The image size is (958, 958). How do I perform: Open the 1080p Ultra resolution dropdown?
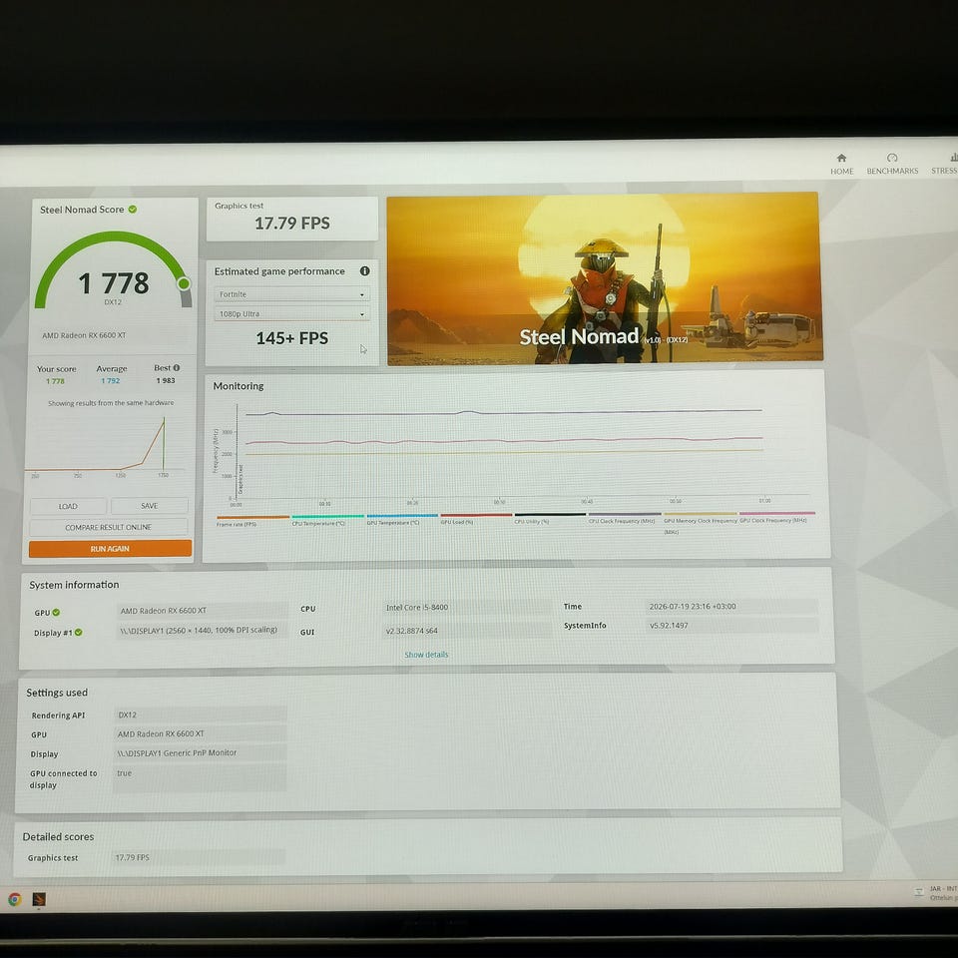click(292, 314)
